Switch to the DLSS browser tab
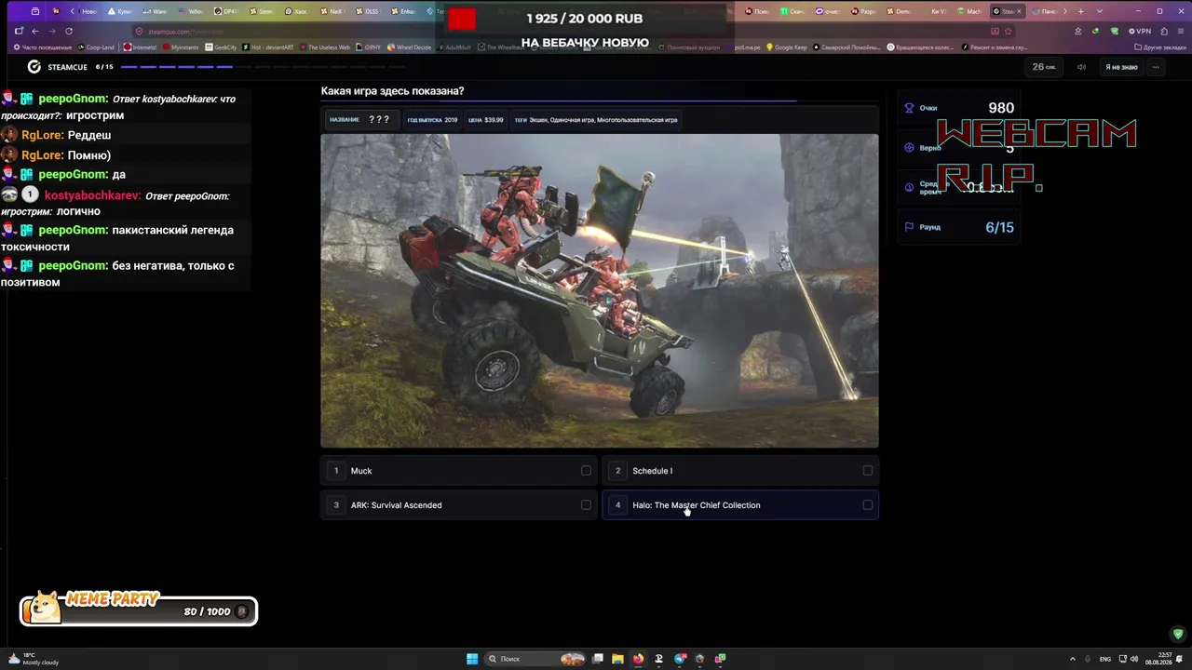This screenshot has width=1192, height=670. point(369,11)
